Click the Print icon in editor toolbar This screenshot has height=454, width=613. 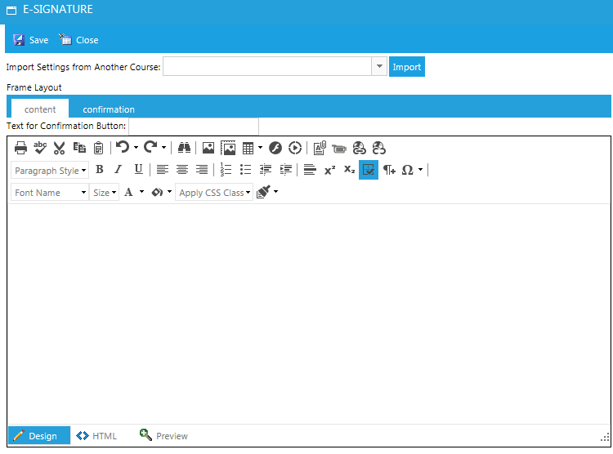[20, 148]
